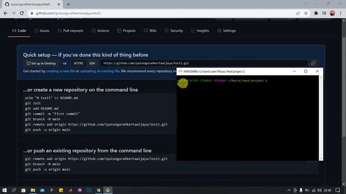Image resolution: width=346 pixels, height=194 pixels.
Task: Open Chrome from the taskbar
Action: [98, 190]
